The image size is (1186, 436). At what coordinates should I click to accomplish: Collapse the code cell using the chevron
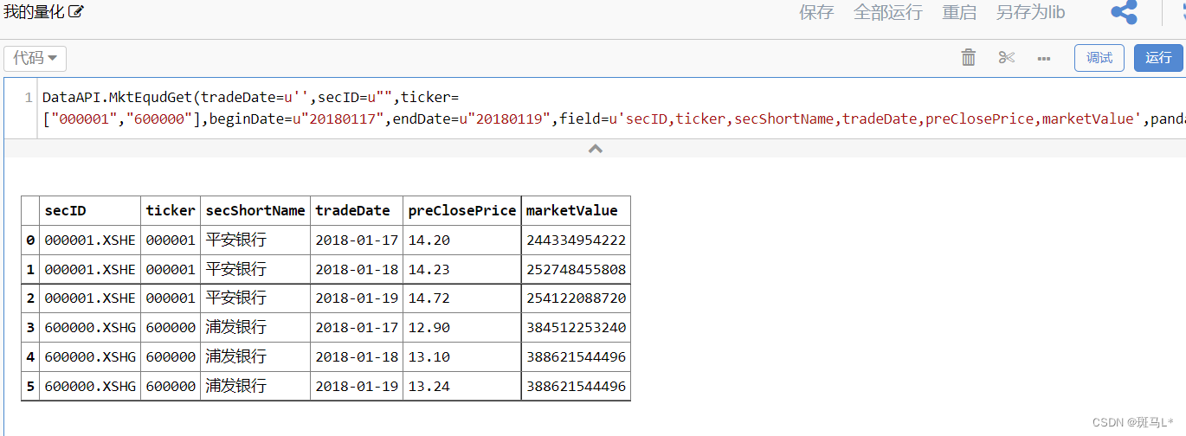coord(595,149)
